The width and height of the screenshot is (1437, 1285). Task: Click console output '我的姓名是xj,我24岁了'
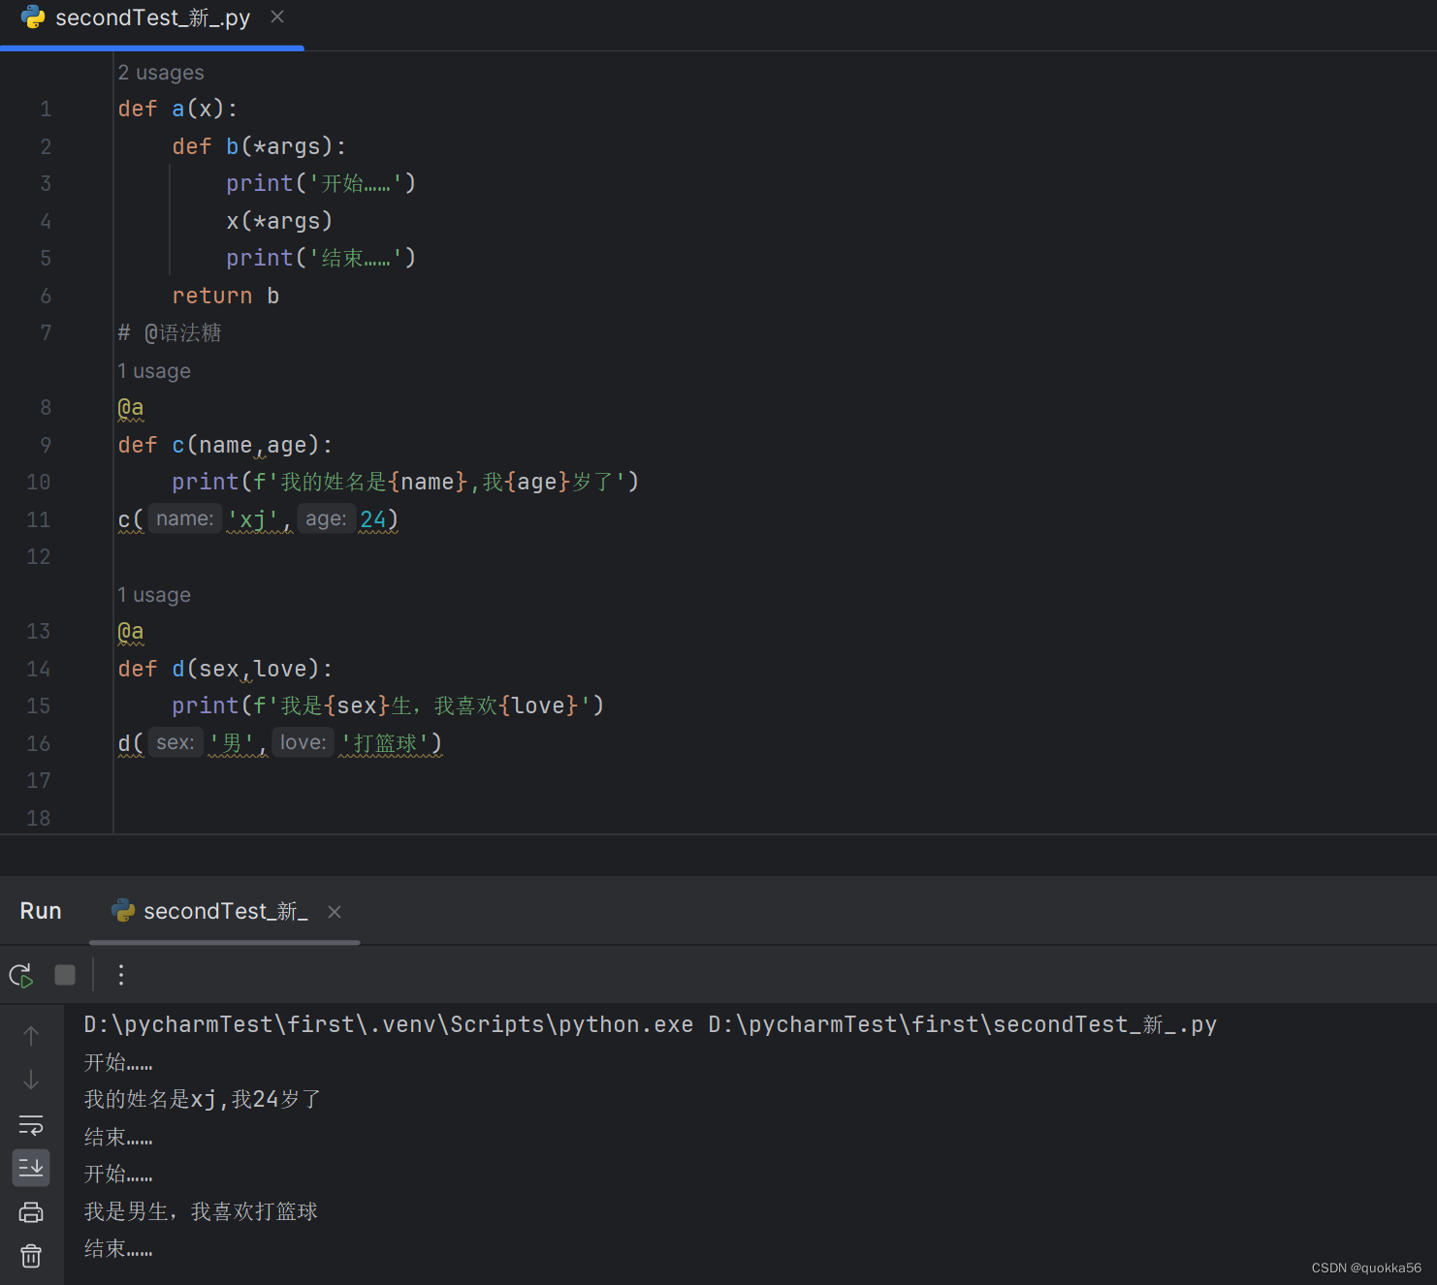tap(203, 1099)
